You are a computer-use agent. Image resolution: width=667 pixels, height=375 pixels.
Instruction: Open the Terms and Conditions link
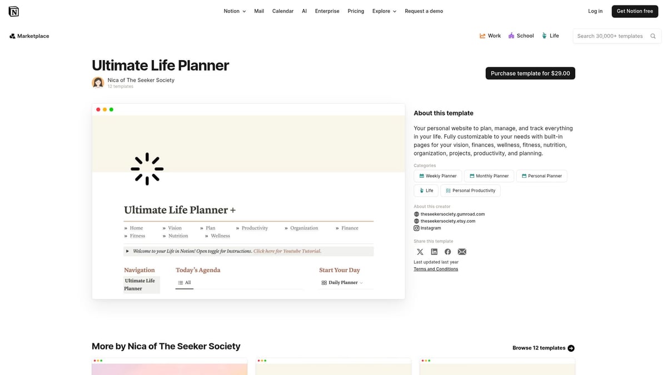pos(436,268)
